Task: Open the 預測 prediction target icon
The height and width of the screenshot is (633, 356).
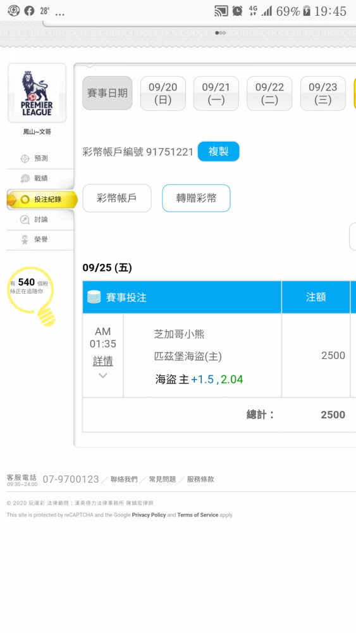Action: [x=25, y=159]
